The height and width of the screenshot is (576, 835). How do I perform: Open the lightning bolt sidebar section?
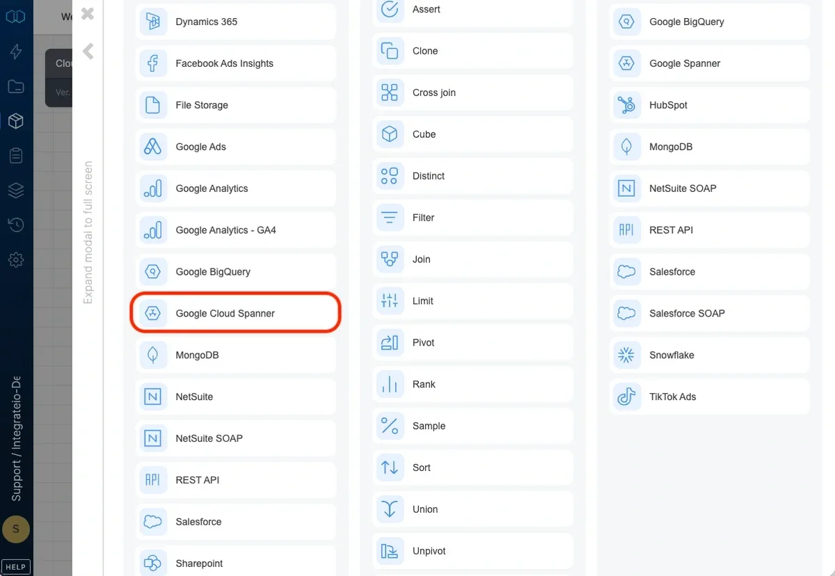tap(16, 51)
